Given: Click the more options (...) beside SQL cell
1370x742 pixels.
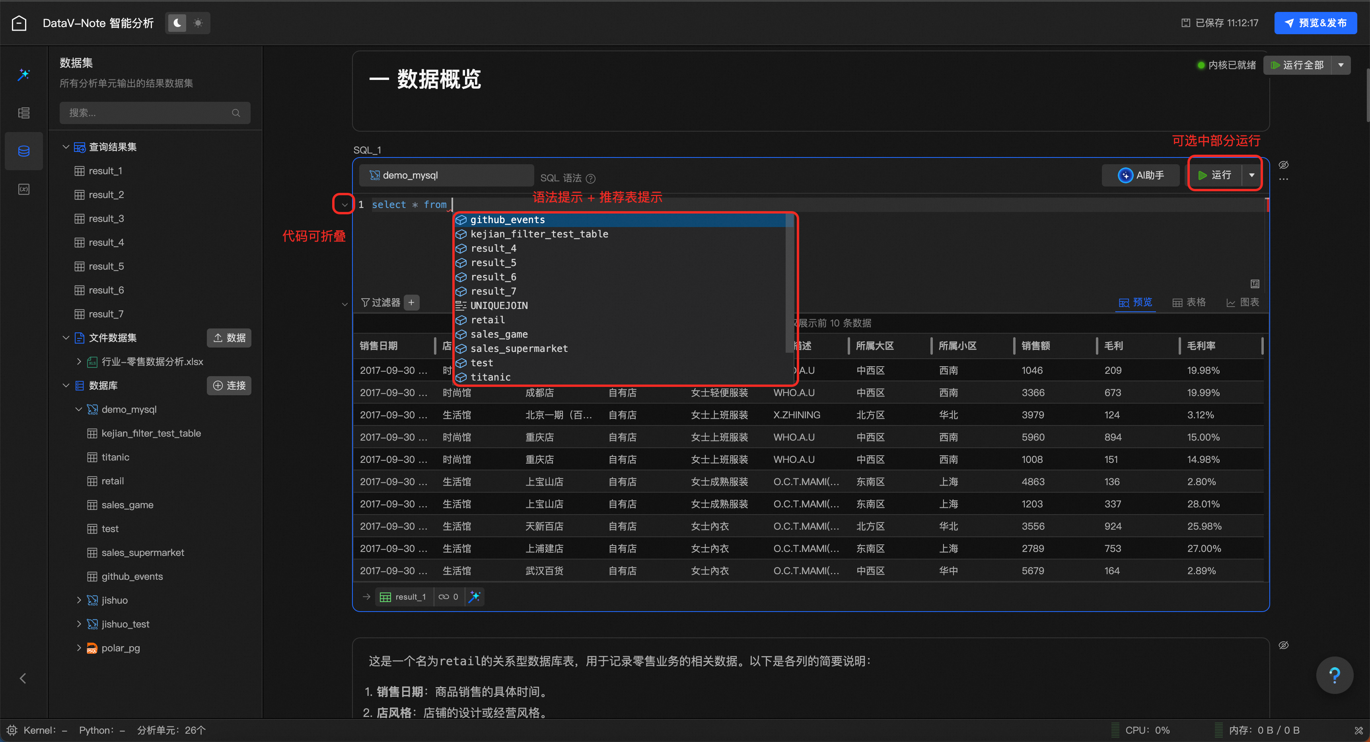Looking at the screenshot, I should pos(1284,179).
